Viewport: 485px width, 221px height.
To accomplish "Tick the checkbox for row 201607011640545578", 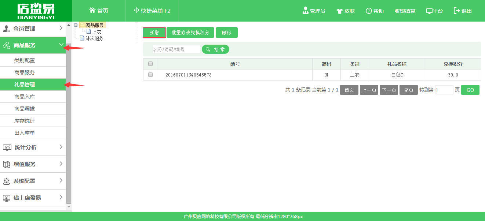I will point(150,75).
